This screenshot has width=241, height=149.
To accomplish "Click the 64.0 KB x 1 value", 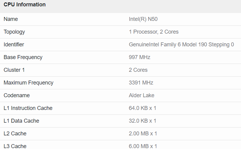I will [142, 108].
